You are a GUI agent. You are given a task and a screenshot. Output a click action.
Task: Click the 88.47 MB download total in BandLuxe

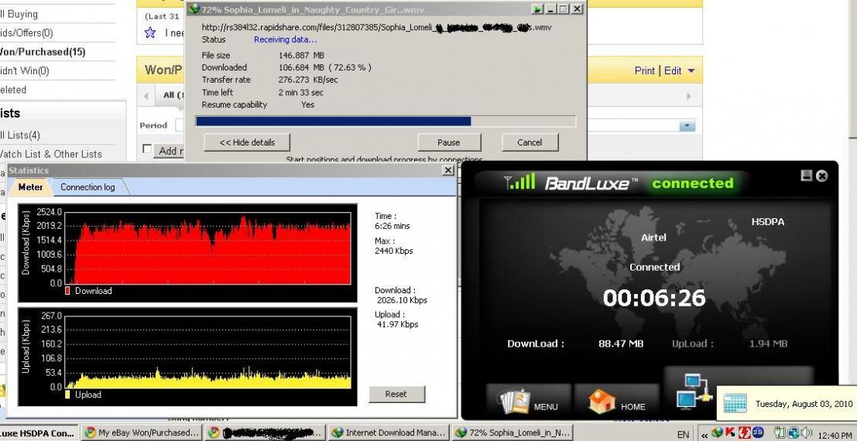click(621, 344)
